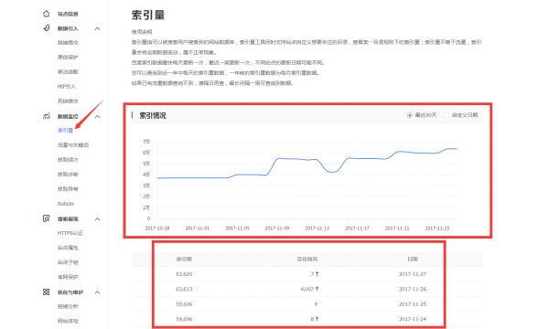
Task: Click the 日期 table column header
Action: [413, 259]
